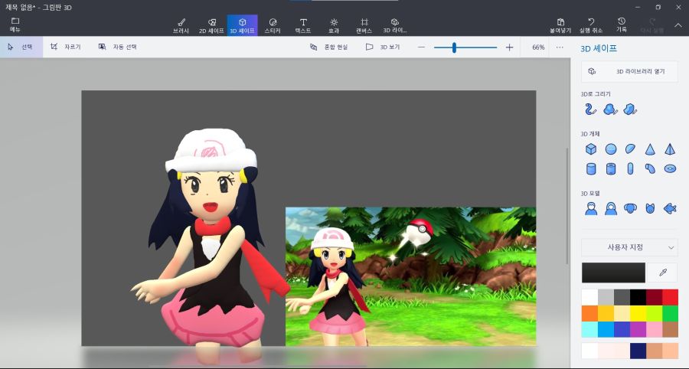Enable the 자동 선택 magic select tool
This screenshot has height=369, width=689.
(x=117, y=47)
